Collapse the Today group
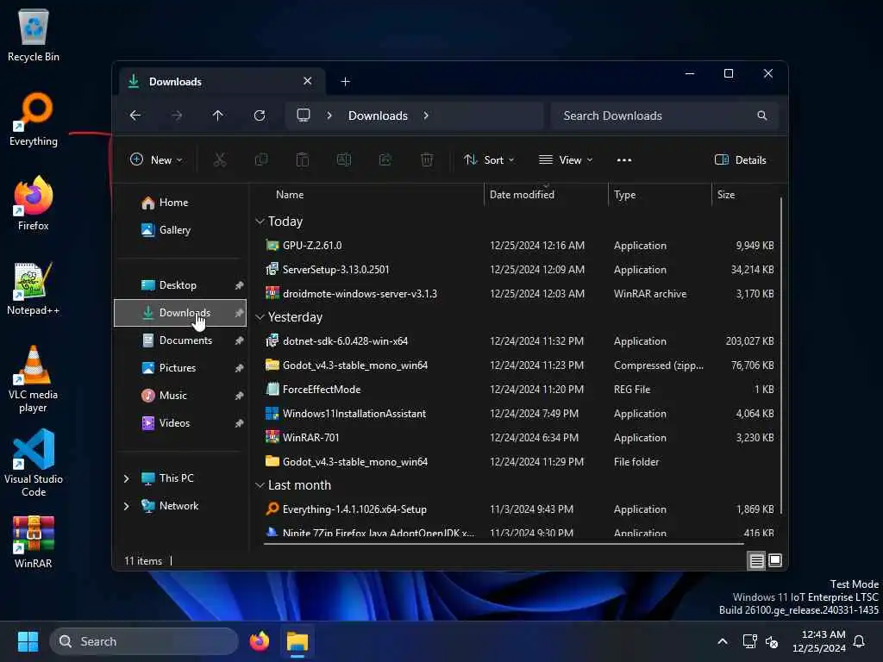 click(x=260, y=222)
